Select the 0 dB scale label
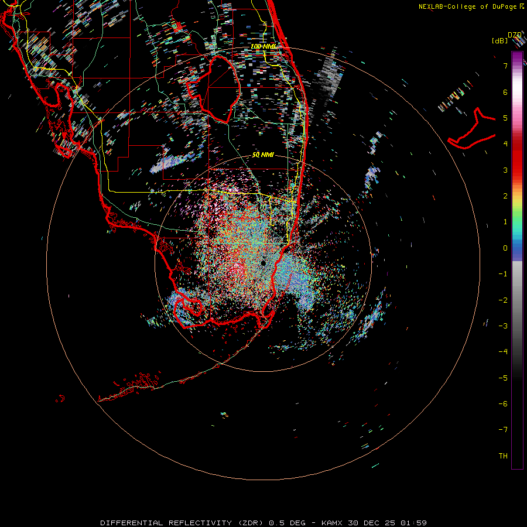Image resolution: width=527 pixels, height=527 pixels. tap(505, 248)
